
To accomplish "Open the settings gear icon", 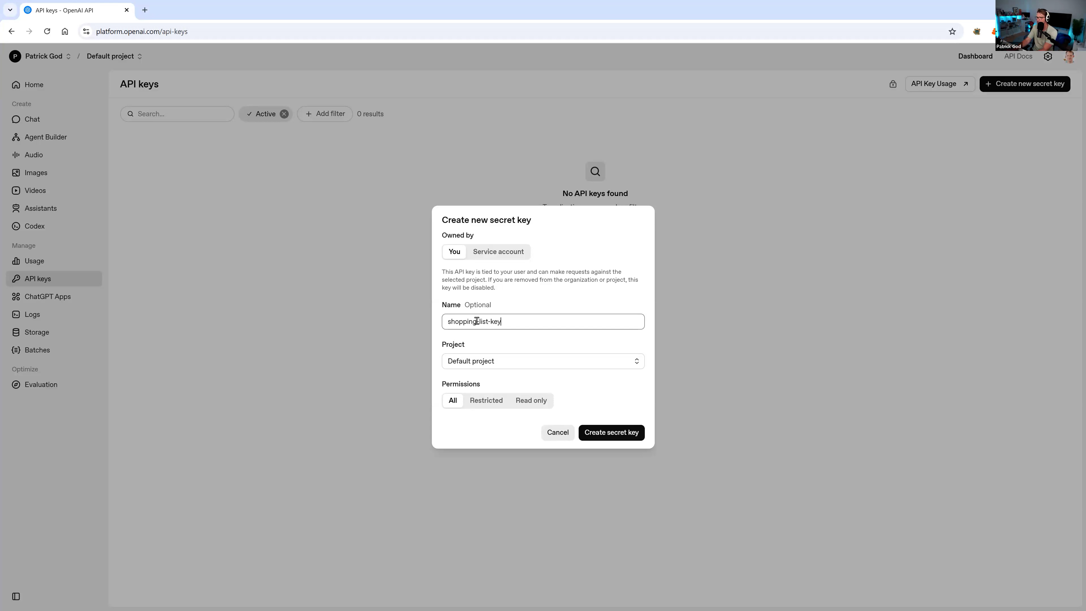I will click(x=1048, y=57).
